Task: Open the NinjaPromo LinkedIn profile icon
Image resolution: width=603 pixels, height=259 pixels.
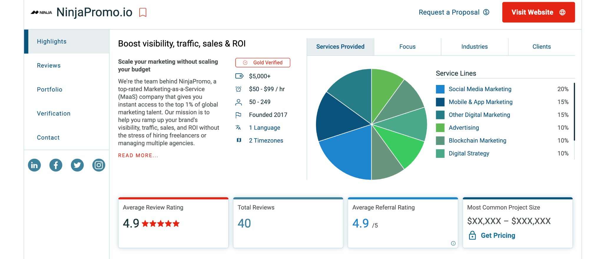Action: [x=34, y=165]
